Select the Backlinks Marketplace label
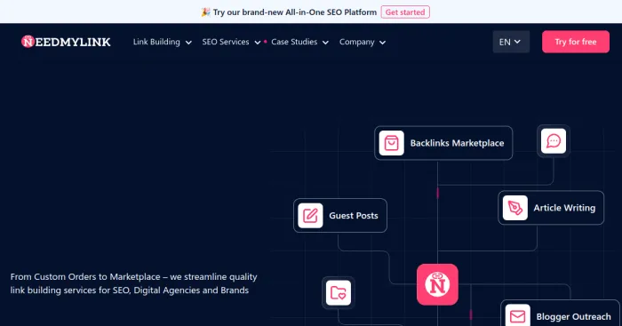622x326 pixels. pos(457,143)
